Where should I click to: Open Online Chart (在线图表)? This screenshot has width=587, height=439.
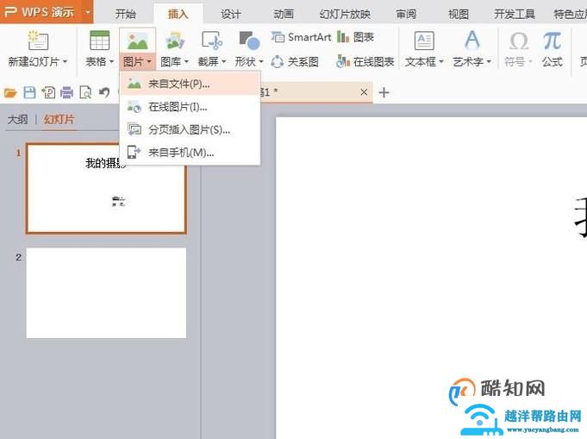[x=365, y=61]
